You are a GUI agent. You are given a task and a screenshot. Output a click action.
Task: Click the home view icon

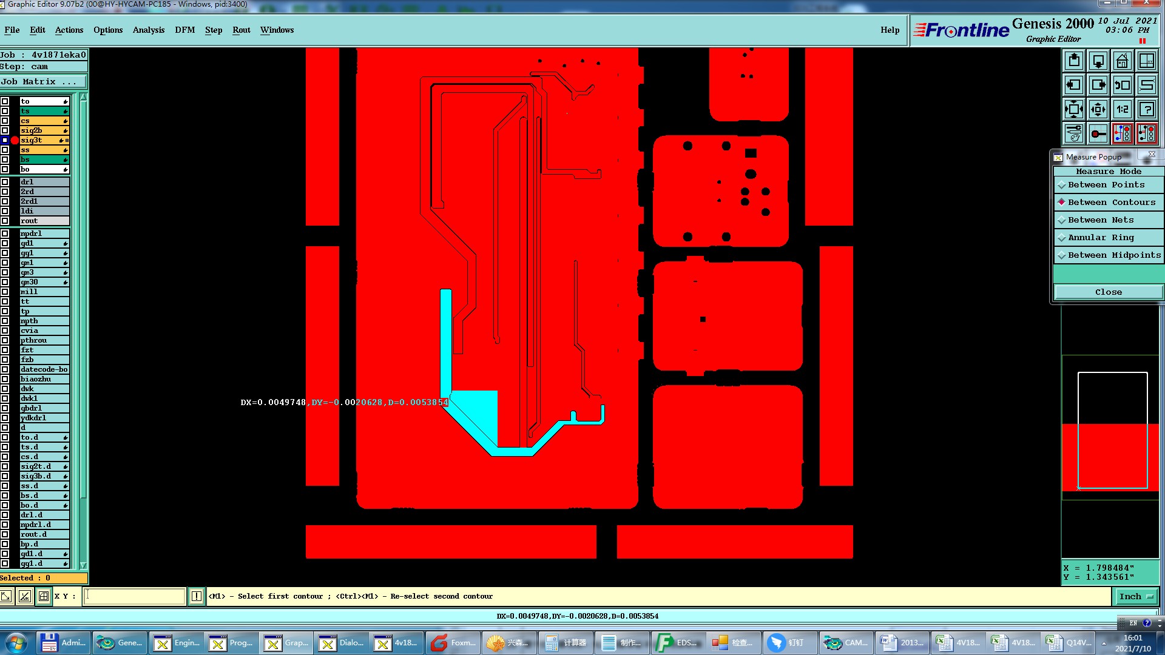1123,61
